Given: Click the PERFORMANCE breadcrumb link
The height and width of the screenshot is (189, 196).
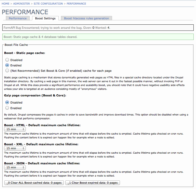Looking at the screenshot, I should tap(77, 4).
